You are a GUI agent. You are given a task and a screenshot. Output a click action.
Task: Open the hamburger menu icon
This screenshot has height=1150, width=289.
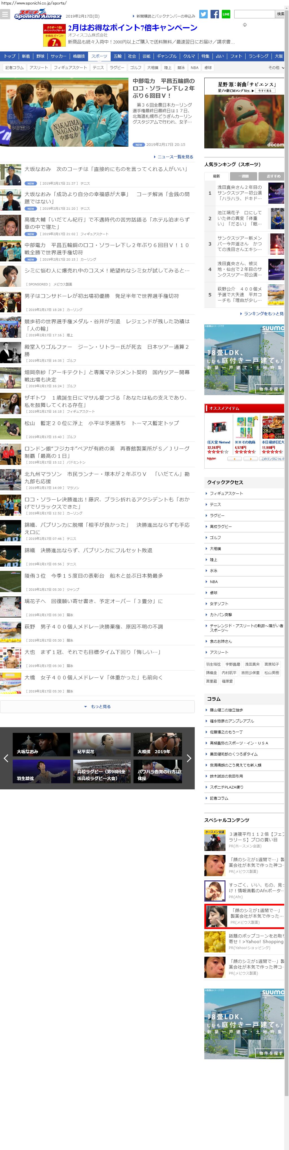click(x=5, y=14)
